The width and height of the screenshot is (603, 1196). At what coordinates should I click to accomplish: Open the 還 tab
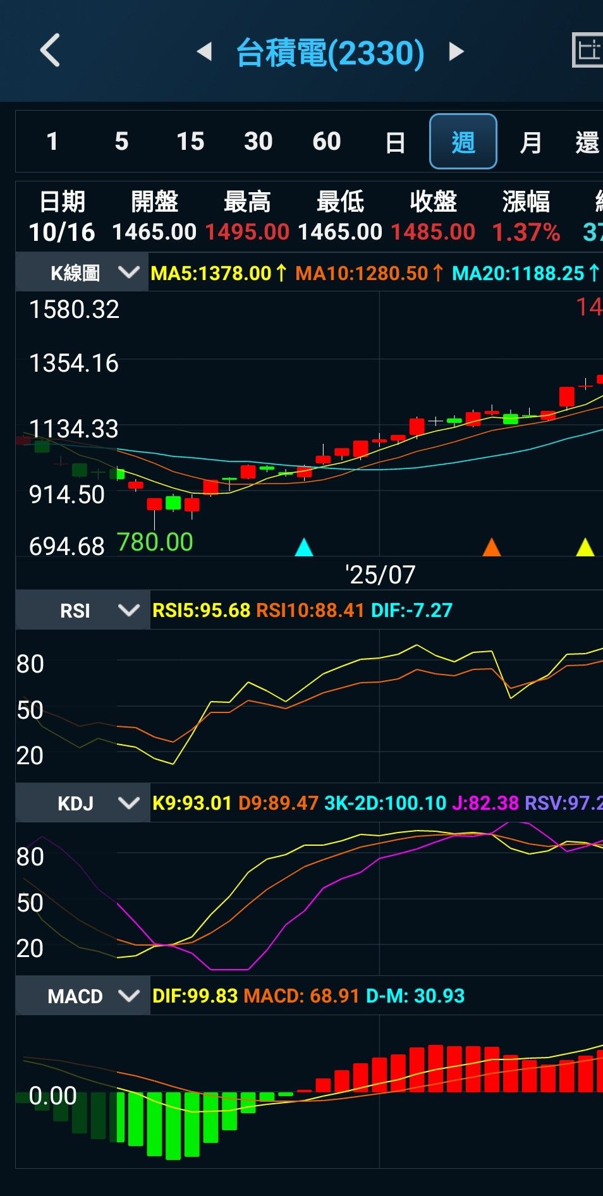[587, 142]
